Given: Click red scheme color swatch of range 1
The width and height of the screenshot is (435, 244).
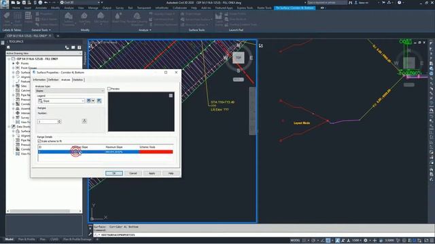Looking at the screenshot, I should (156, 152).
